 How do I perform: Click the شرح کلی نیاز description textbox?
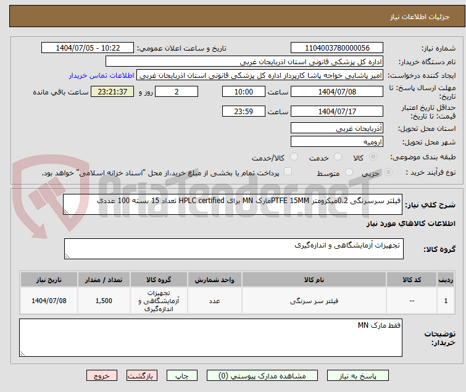[x=233, y=204]
